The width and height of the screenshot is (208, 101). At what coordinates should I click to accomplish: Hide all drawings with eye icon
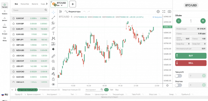tap(53, 84)
